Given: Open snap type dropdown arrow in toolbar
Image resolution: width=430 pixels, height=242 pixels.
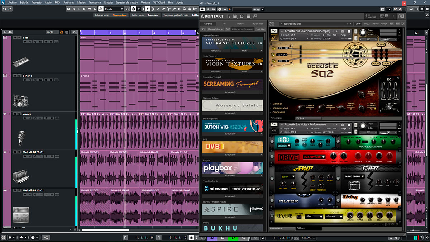Looking at the screenshot, I should point(139,9).
